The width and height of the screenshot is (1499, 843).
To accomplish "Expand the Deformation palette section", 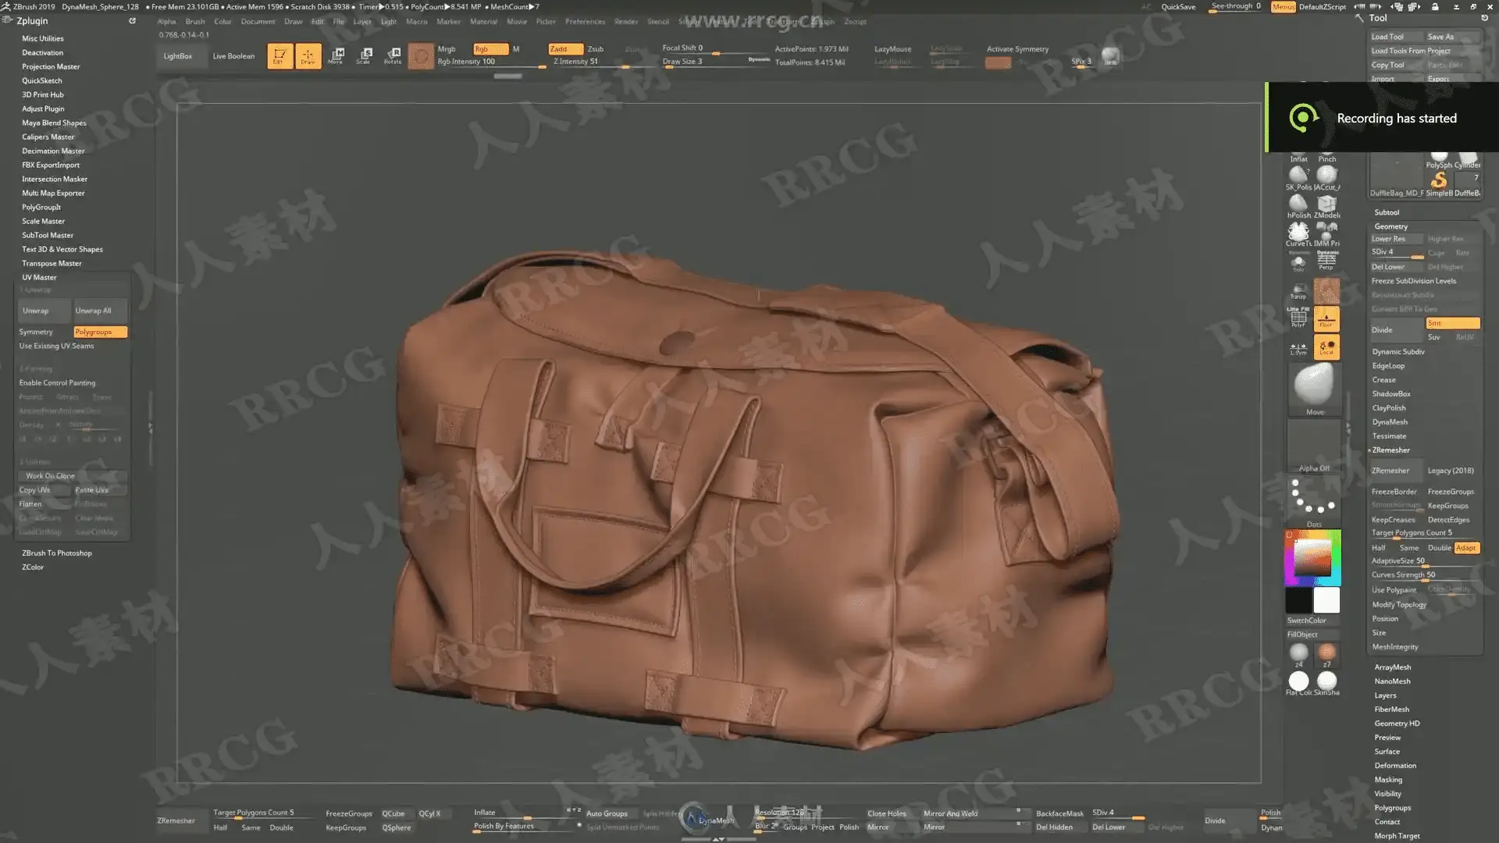I will [x=1395, y=766].
